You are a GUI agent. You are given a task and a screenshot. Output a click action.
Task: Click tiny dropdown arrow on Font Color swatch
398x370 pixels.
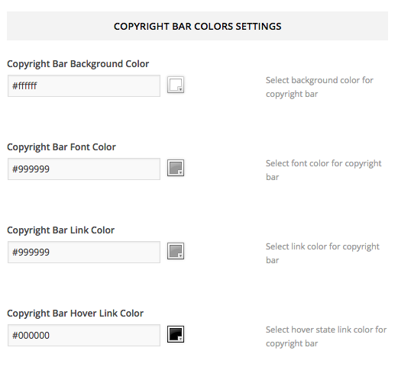click(180, 172)
